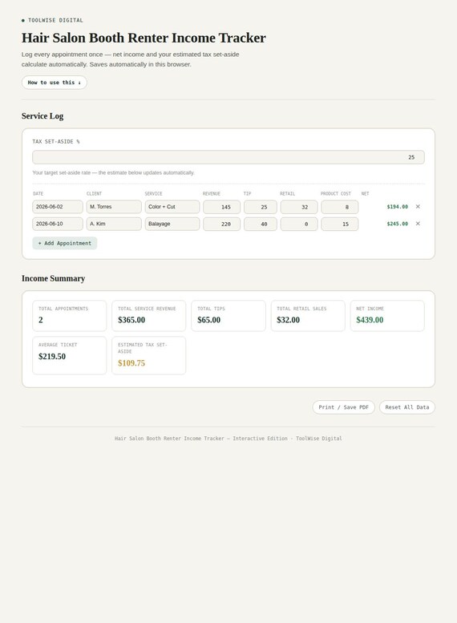Edit the product cost field showing 15
457x623 pixels.
click(x=340, y=224)
